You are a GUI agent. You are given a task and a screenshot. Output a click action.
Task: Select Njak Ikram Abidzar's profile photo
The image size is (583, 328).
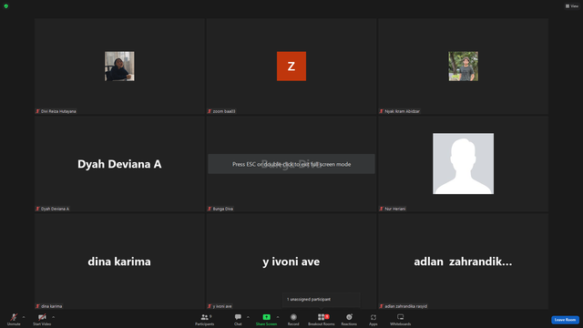[464, 67]
